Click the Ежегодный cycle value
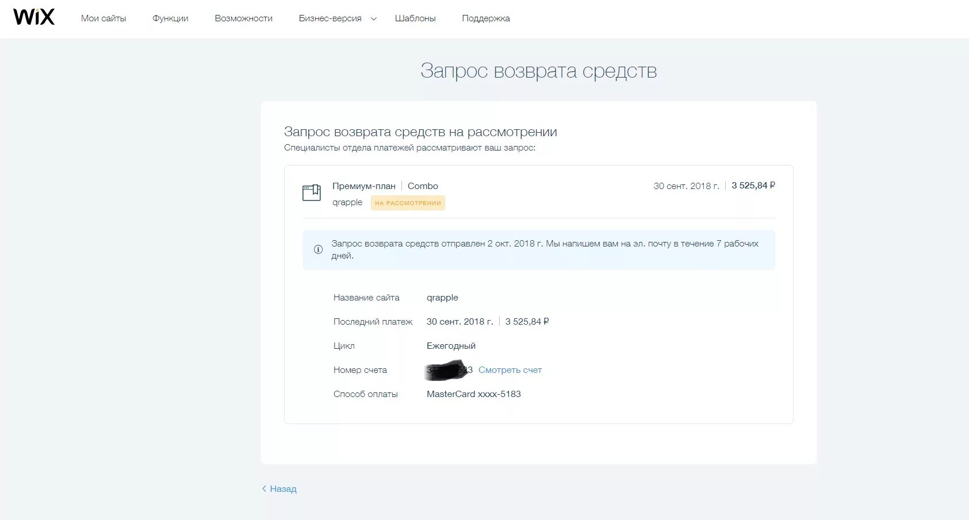Screen dimensions: 969x520 [x=451, y=346]
